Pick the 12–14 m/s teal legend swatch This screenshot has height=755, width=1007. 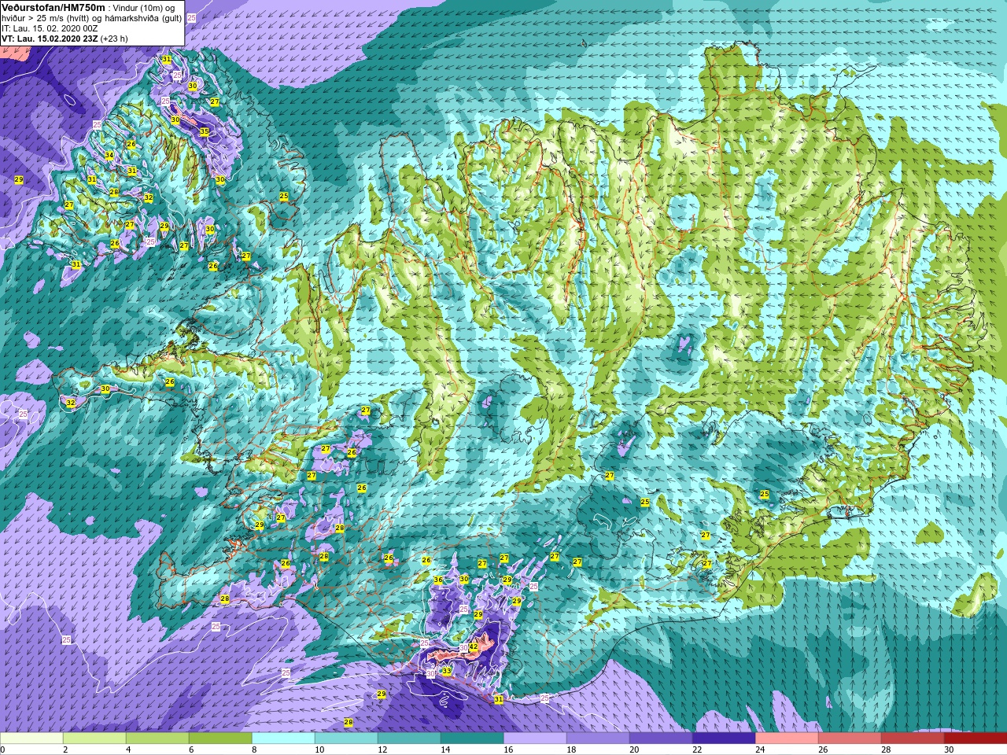point(409,738)
